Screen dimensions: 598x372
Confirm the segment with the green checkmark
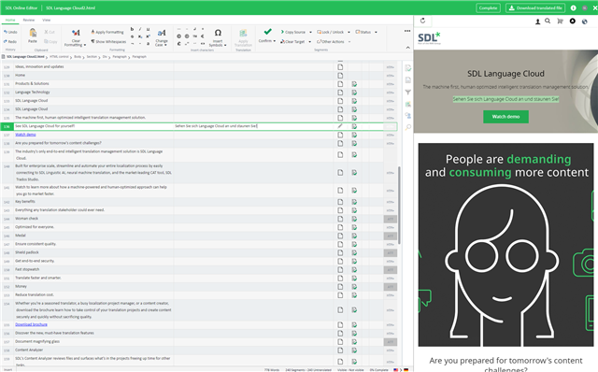[268, 32]
